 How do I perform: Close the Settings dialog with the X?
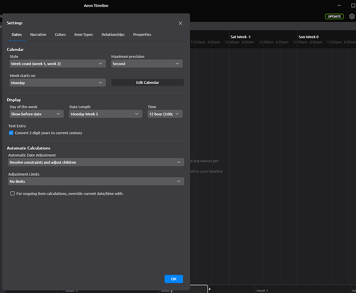tap(180, 23)
